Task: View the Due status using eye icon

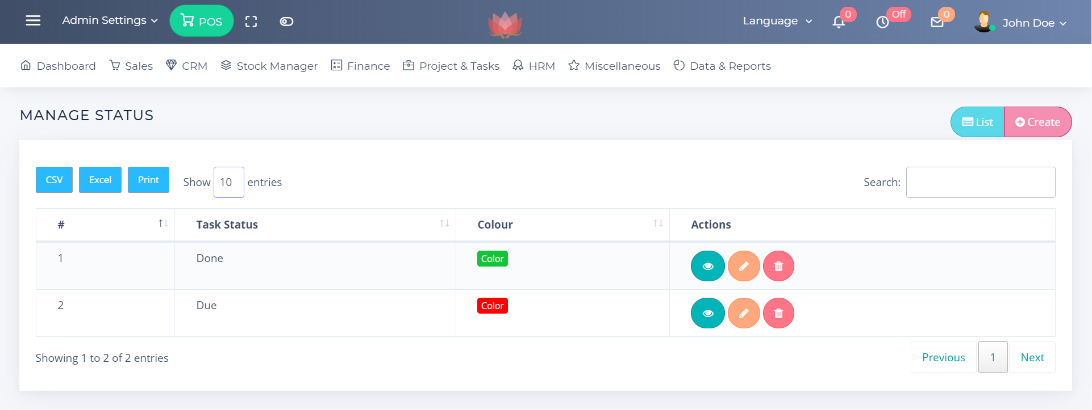Action: (707, 313)
